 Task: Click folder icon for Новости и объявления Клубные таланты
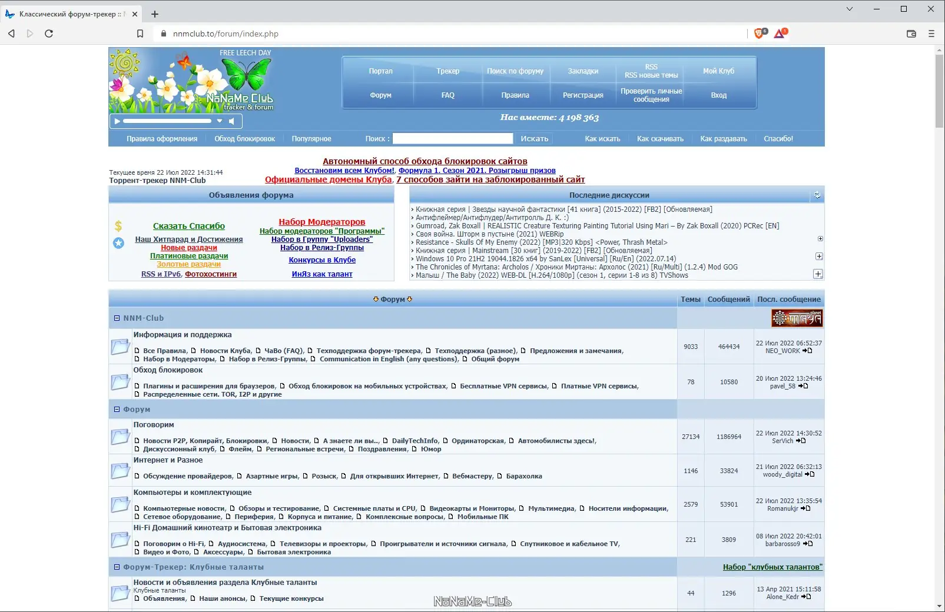[120, 593]
